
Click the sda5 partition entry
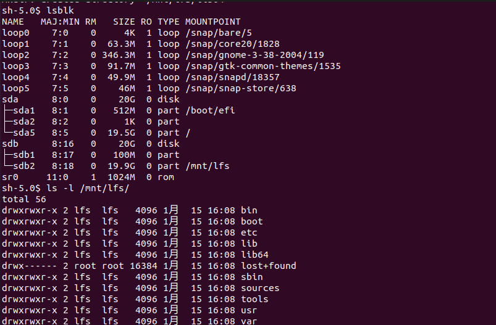(24, 133)
